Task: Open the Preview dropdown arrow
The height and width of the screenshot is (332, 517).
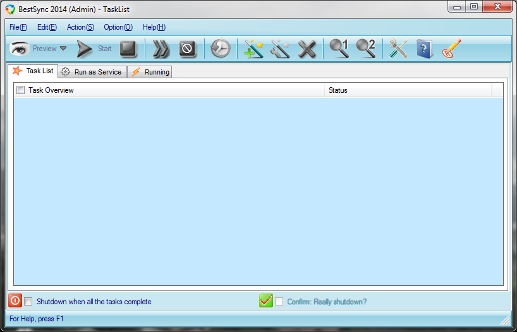Action: click(x=63, y=49)
